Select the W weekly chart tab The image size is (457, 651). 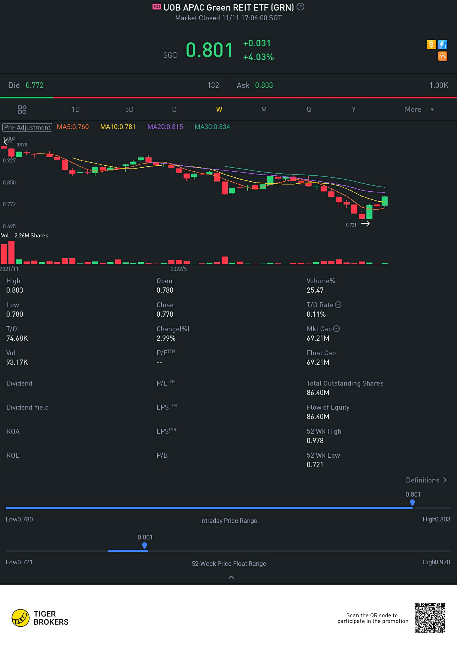219,109
